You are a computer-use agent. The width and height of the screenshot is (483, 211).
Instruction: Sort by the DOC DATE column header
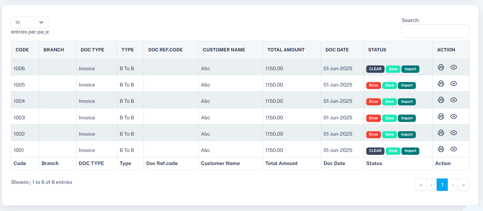(x=337, y=50)
